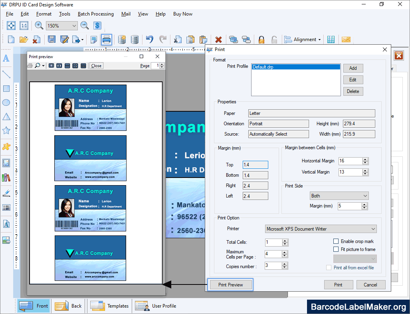Screen dimensions: 410x314
Task: Select the rectangle shape tool
Action: coord(6,89)
